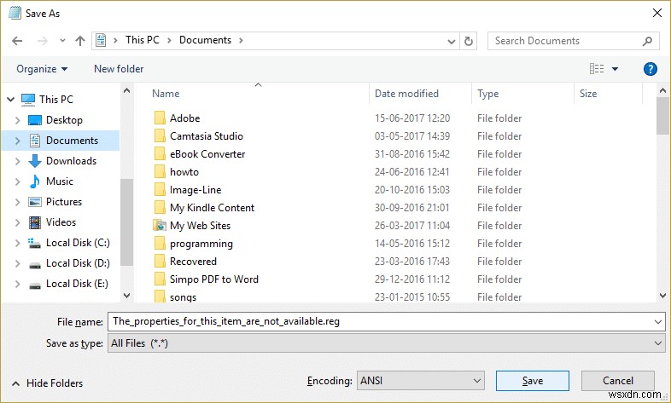This screenshot has width=671, height=403.
Task: Expand the Local Disk (C:) tree node
Action: click(x=17, y=243)
